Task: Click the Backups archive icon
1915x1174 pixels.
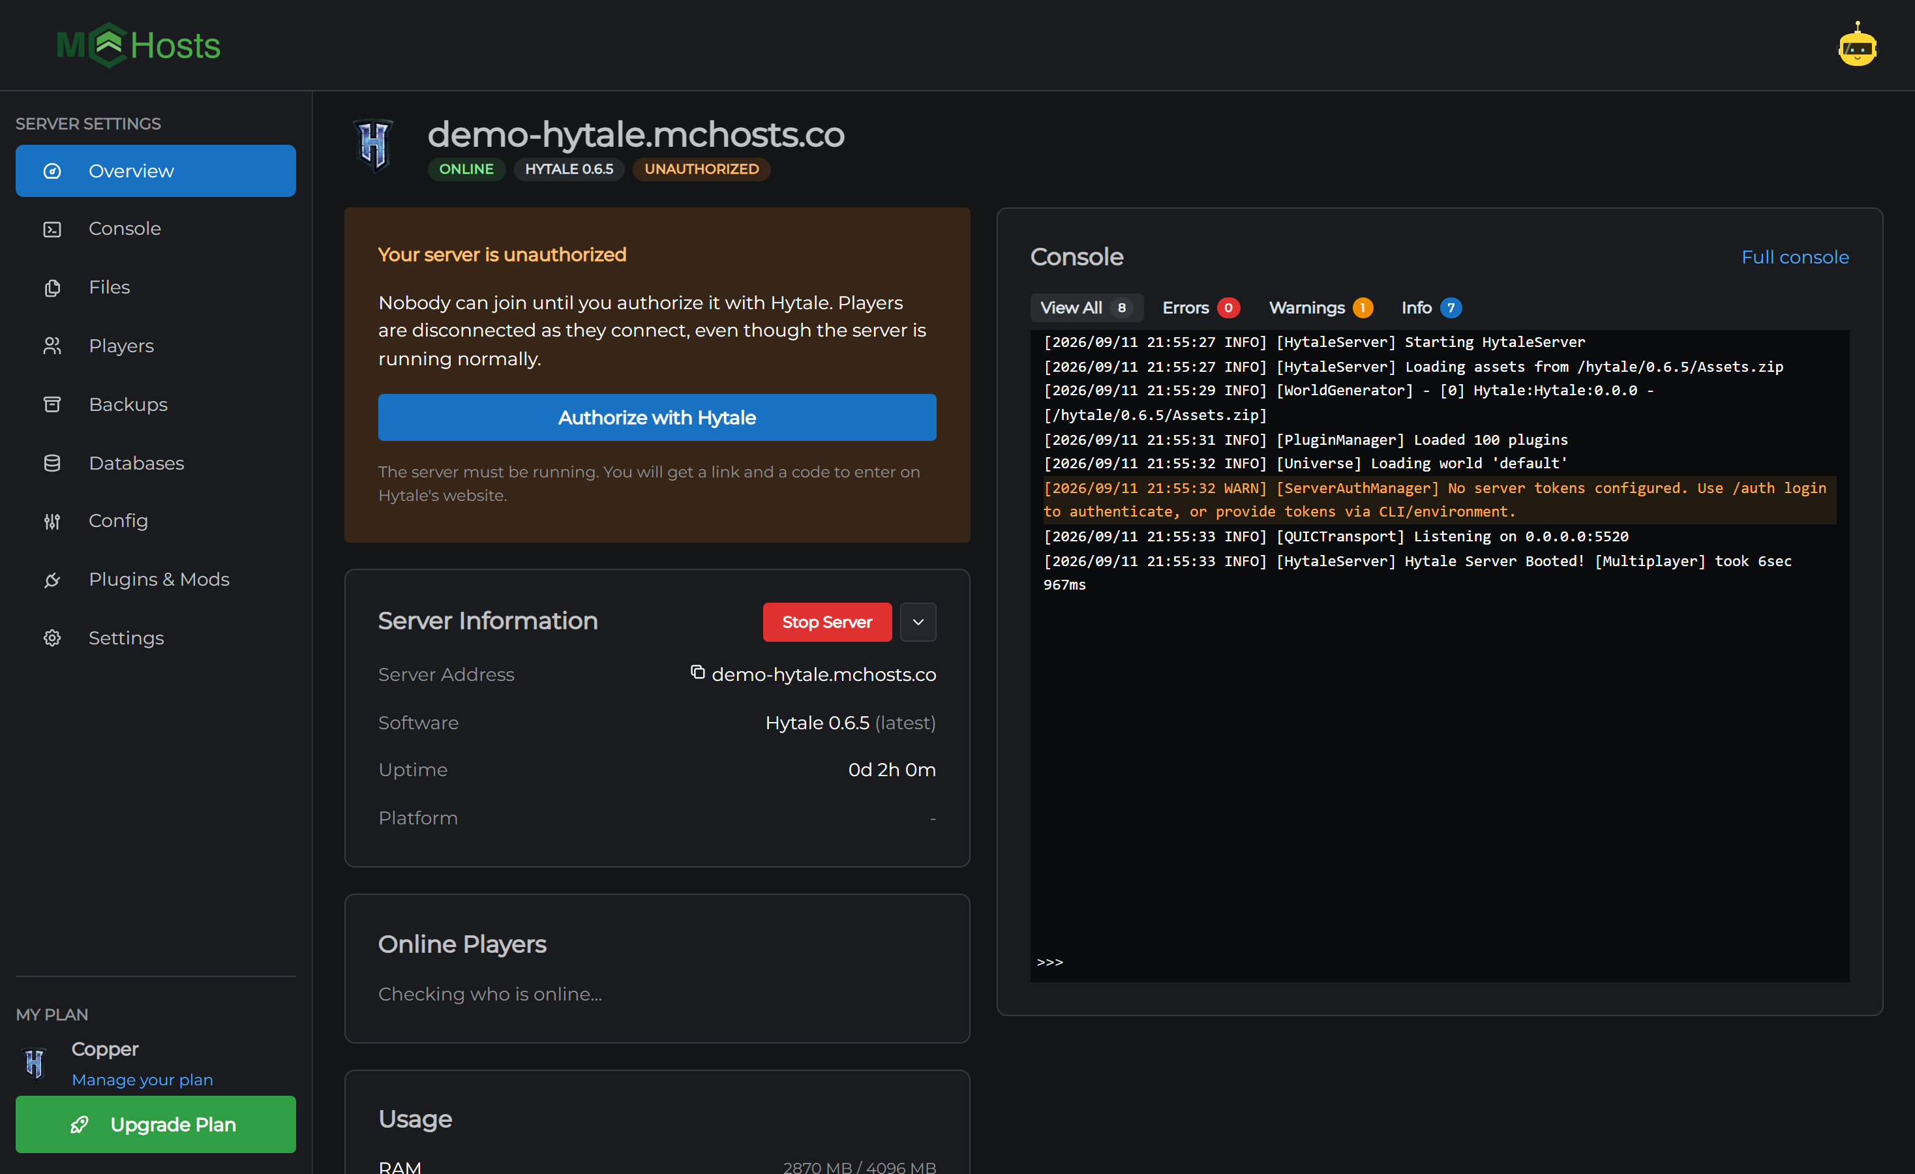Action: click(x=52, y=404)
